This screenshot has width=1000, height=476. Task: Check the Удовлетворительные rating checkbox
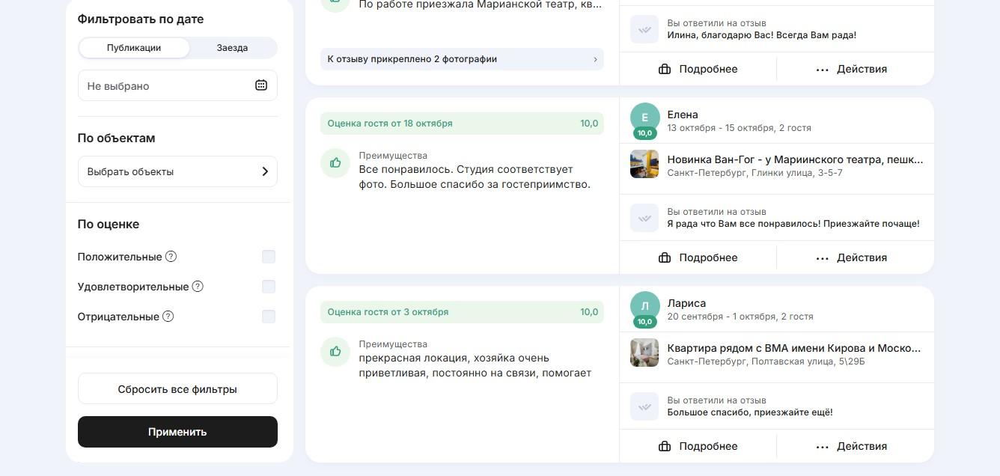(269, 287)
